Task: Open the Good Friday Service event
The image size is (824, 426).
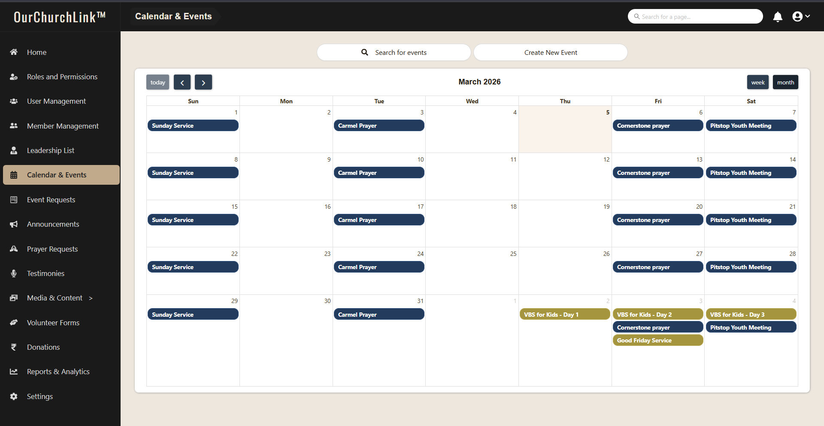Action: [x=657, y=340]
